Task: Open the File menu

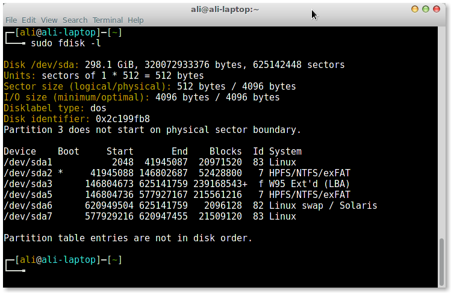Action: tap(11, 20)
